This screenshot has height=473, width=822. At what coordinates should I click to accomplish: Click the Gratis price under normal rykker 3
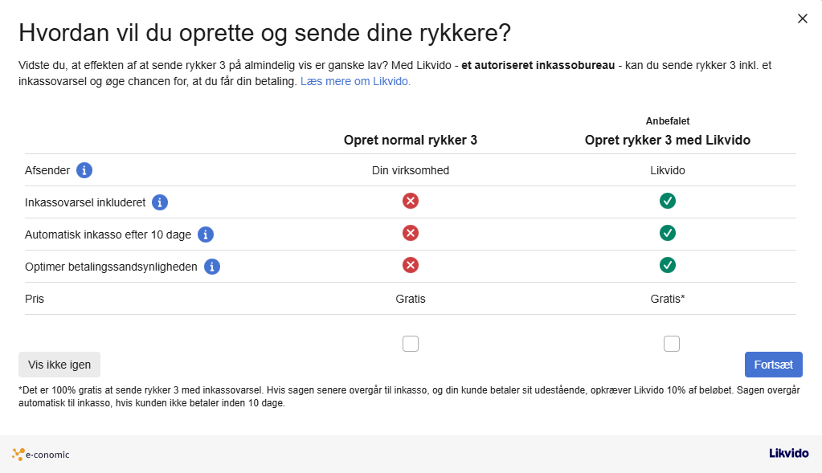click(411, 298)
